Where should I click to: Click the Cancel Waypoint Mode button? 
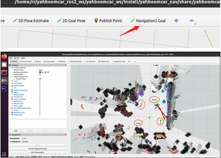(x=37, y=149)
